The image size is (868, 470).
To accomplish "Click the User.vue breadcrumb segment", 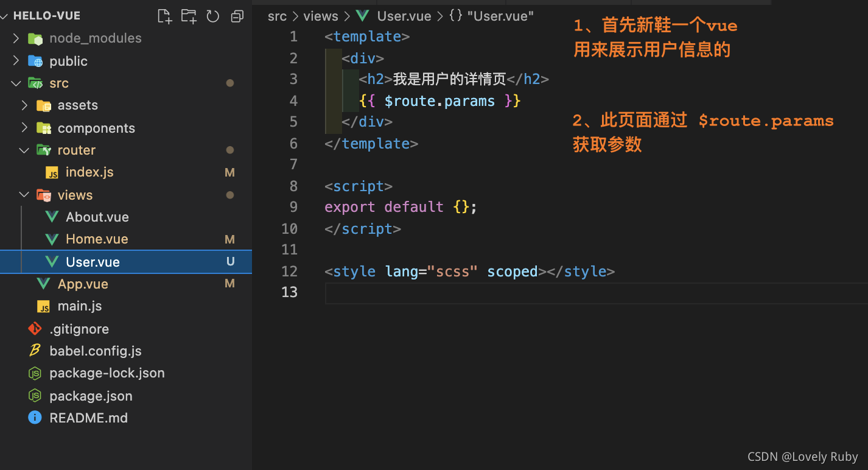I will click(x=404, y=16).
